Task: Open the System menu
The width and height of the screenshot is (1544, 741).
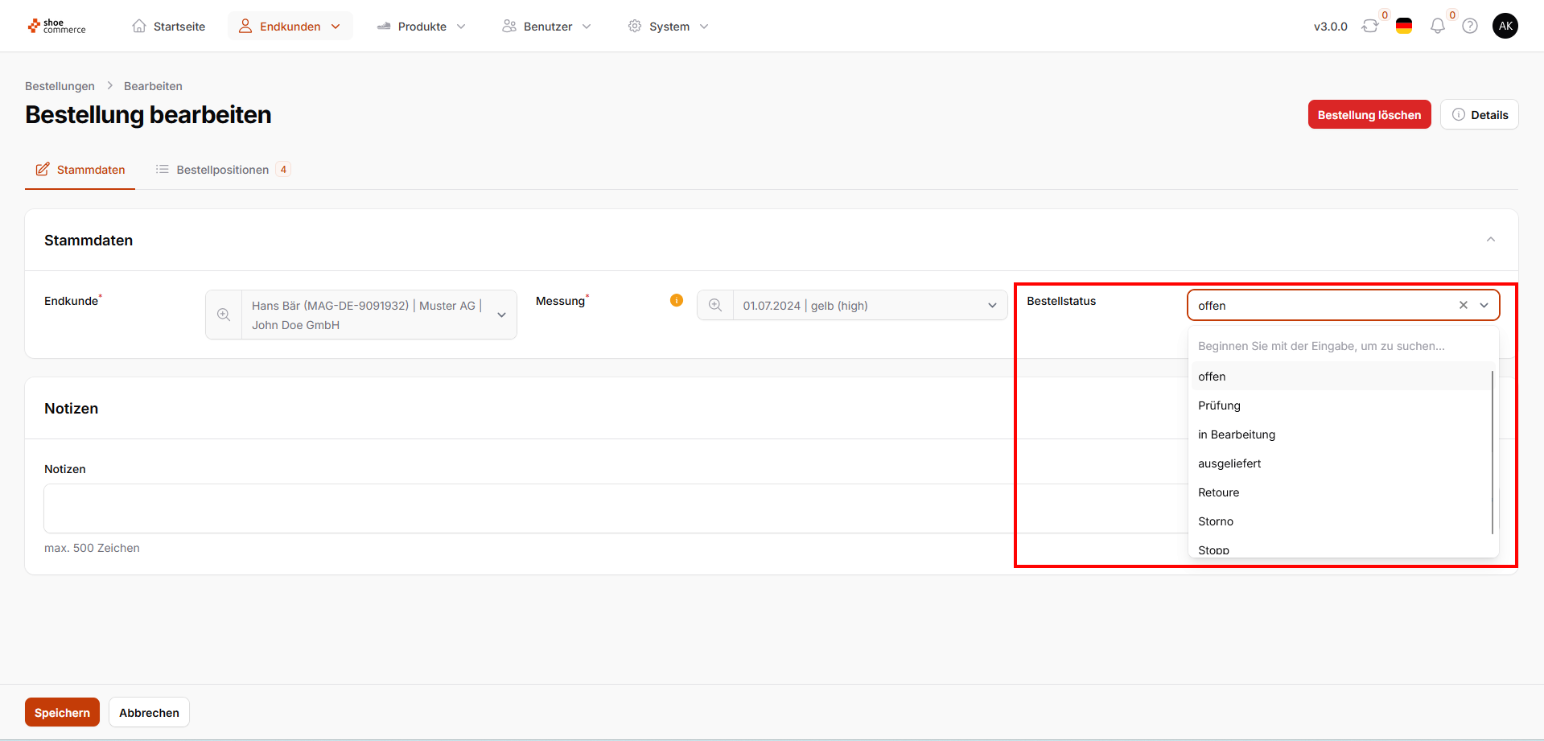Action: (669, 27)
